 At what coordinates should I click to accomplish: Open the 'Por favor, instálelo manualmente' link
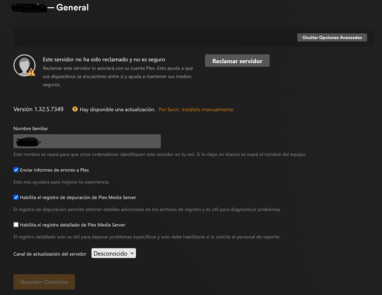click(x=197, y=110)
